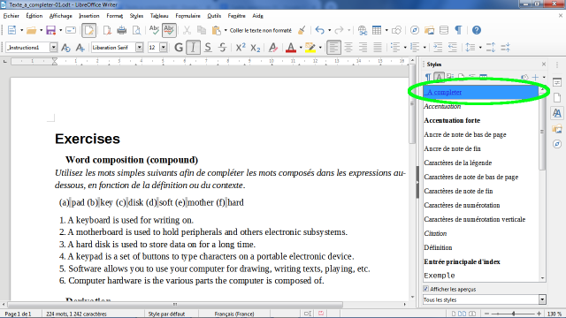The width and height of the screenshot is (566, 318).
Task: Open the Tableau menu
Action: point(159,16)
